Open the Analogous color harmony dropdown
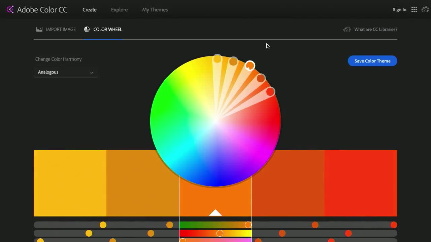Viewport: 431px width, 242px height. (x=66, y=72)
